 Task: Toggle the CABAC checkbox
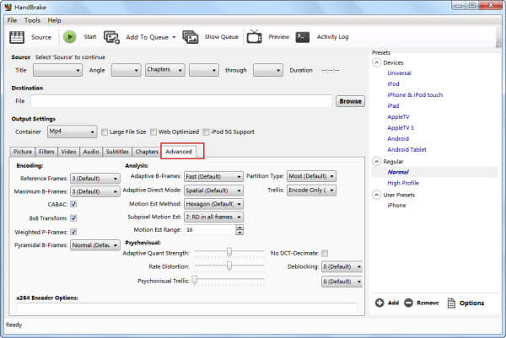point(73,204)
